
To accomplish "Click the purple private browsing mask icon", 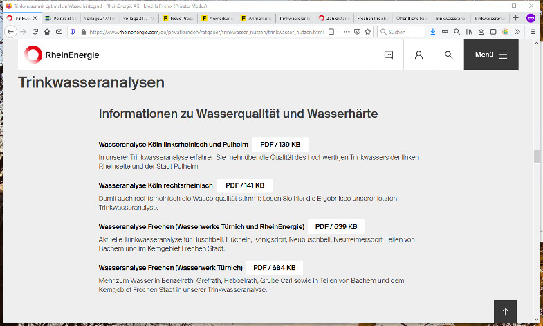I will click(531, 18).
